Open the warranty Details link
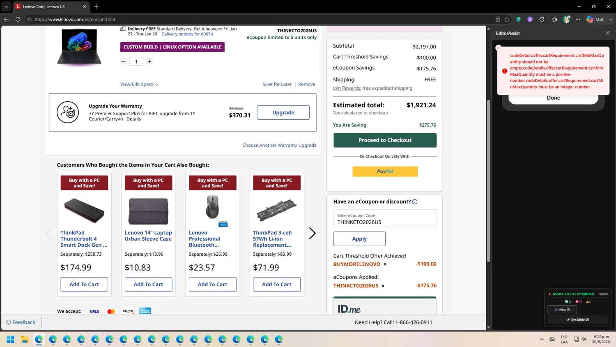 [x=133, y=119]
